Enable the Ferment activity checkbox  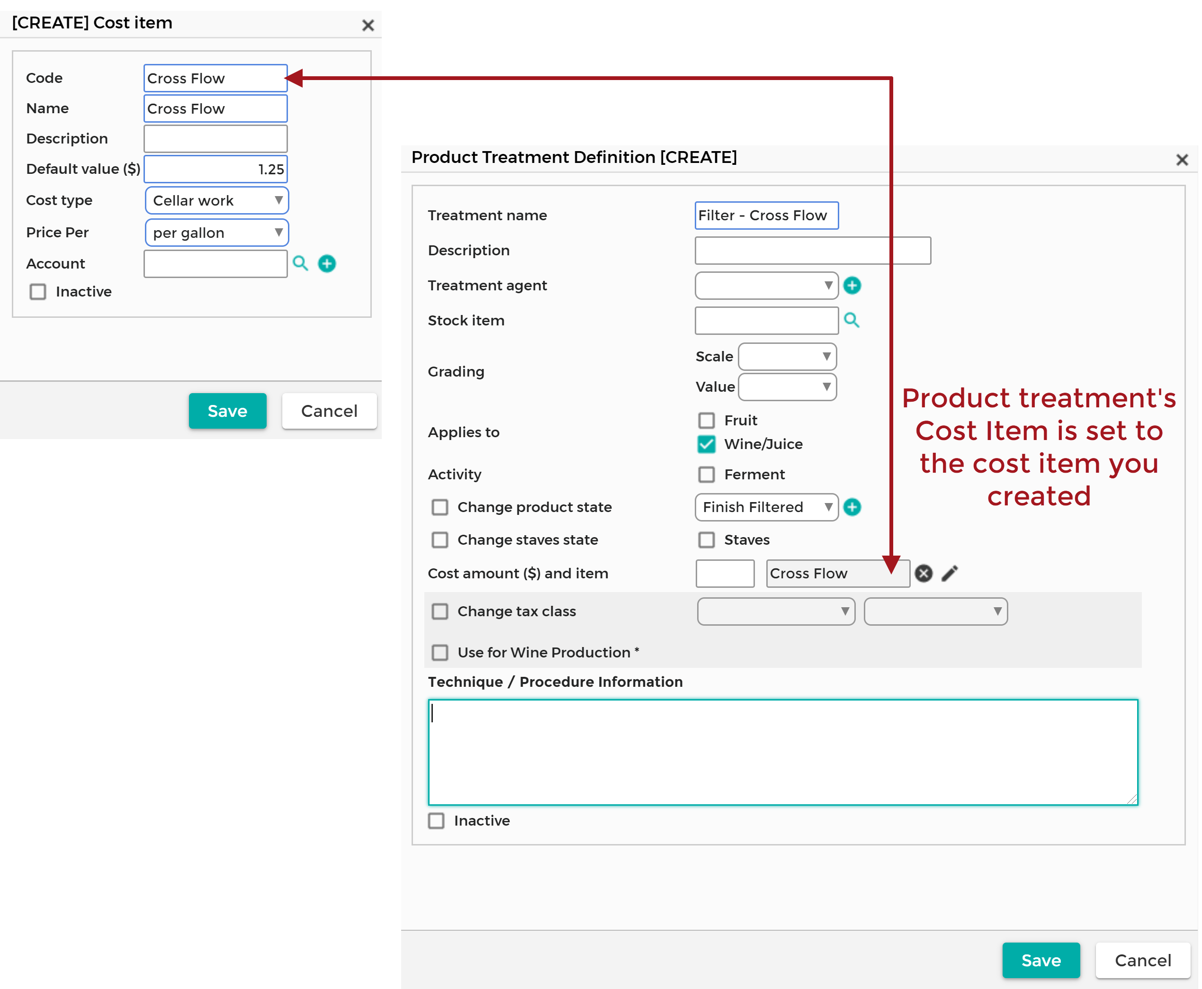coord(707,475)
